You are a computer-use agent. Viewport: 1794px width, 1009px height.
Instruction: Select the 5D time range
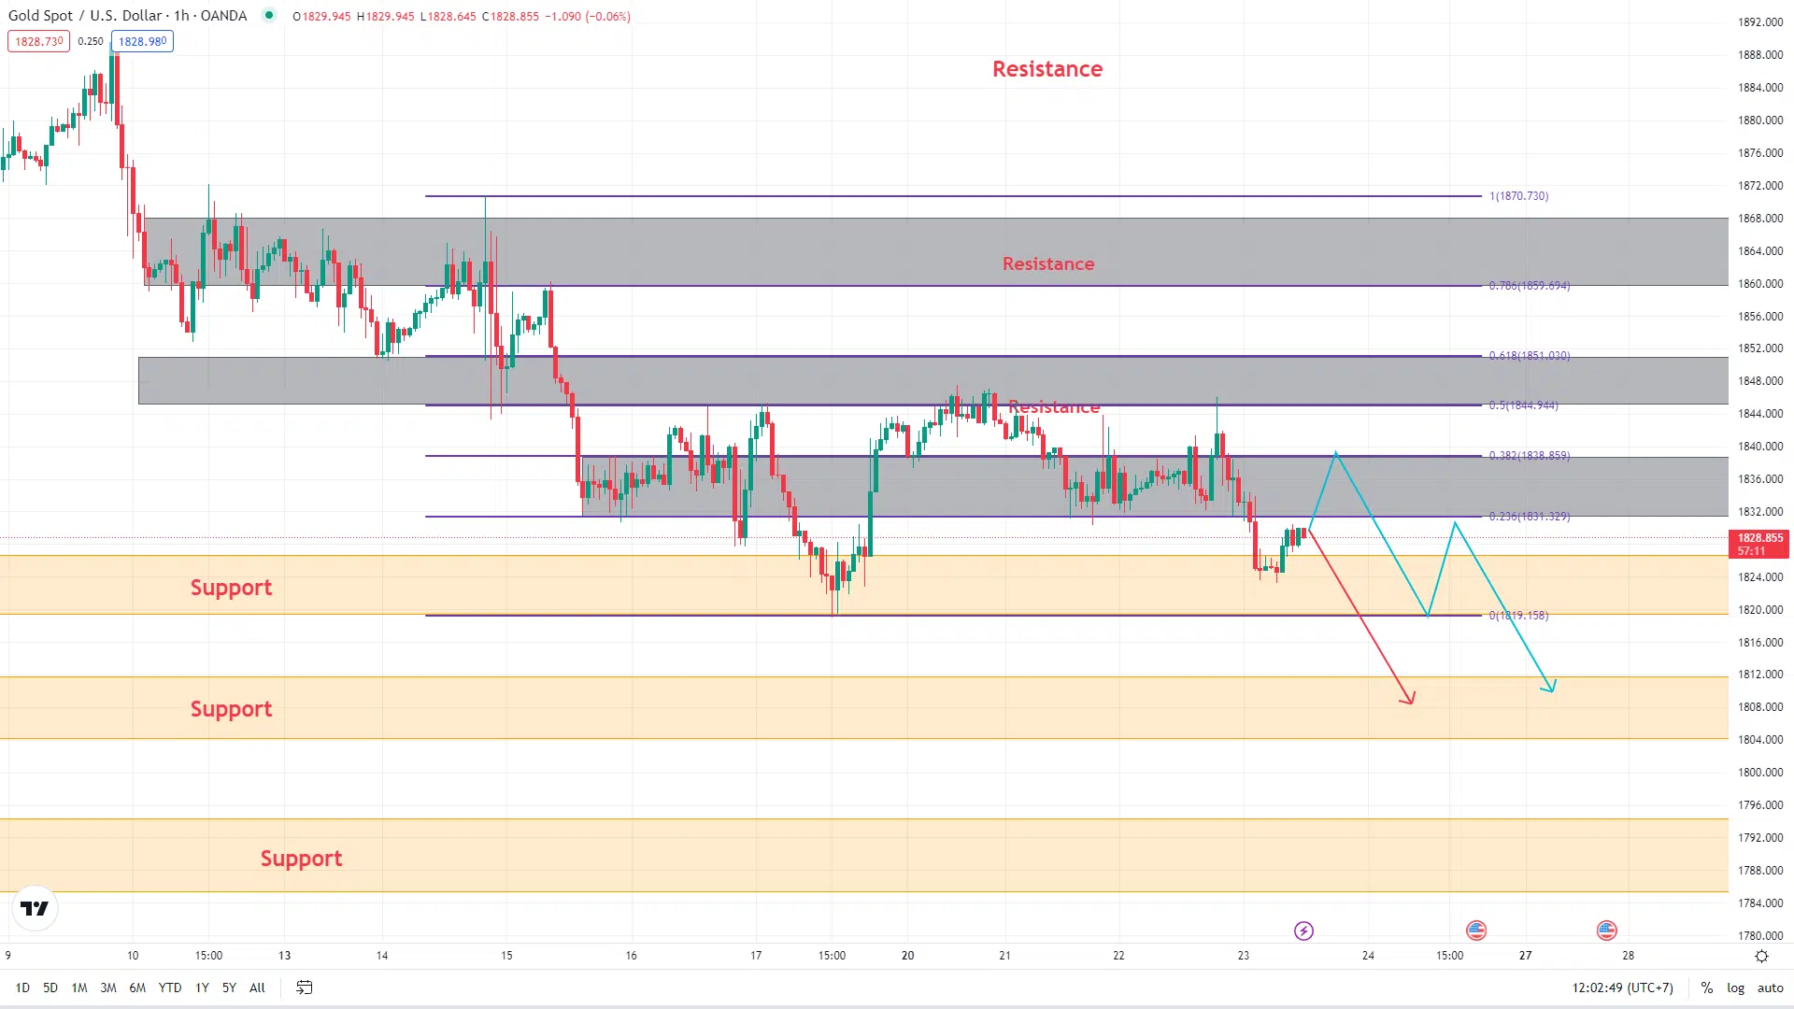point(50,988)
